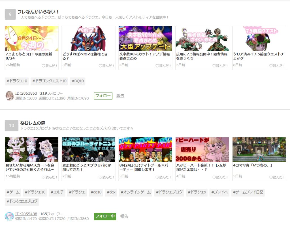Select the #ドラクエx tag
Screen dimensions: 290x230
tap(197, 192)
